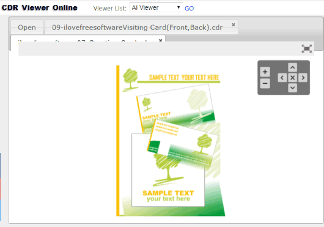Click the CDR Viewer Online title

40,8
